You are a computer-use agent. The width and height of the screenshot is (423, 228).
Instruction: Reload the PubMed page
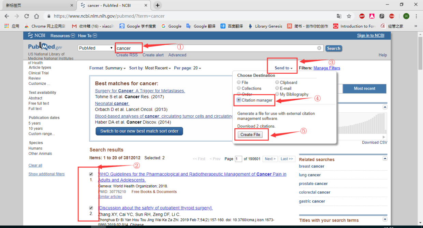tap(27, 16)
